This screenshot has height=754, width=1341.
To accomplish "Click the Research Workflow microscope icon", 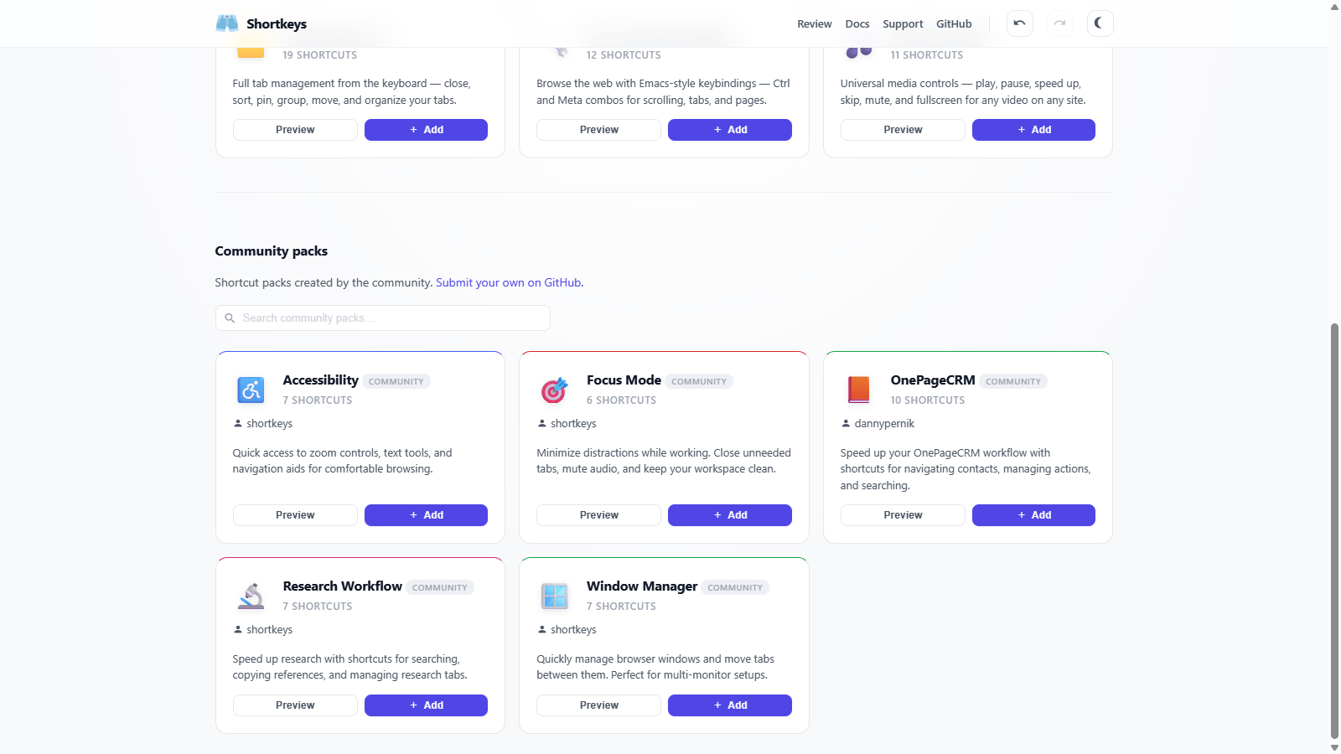I will point(251,596).
